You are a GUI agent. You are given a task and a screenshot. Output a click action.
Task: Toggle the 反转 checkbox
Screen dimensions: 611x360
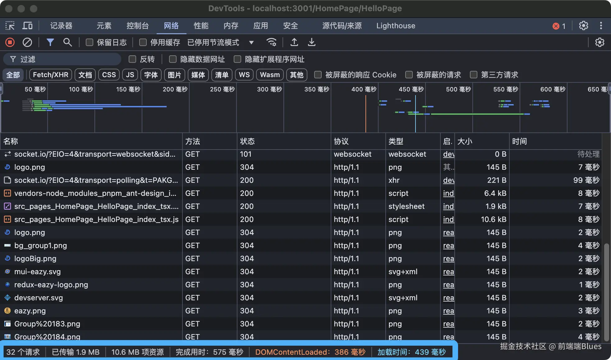(x=132, y=59)
